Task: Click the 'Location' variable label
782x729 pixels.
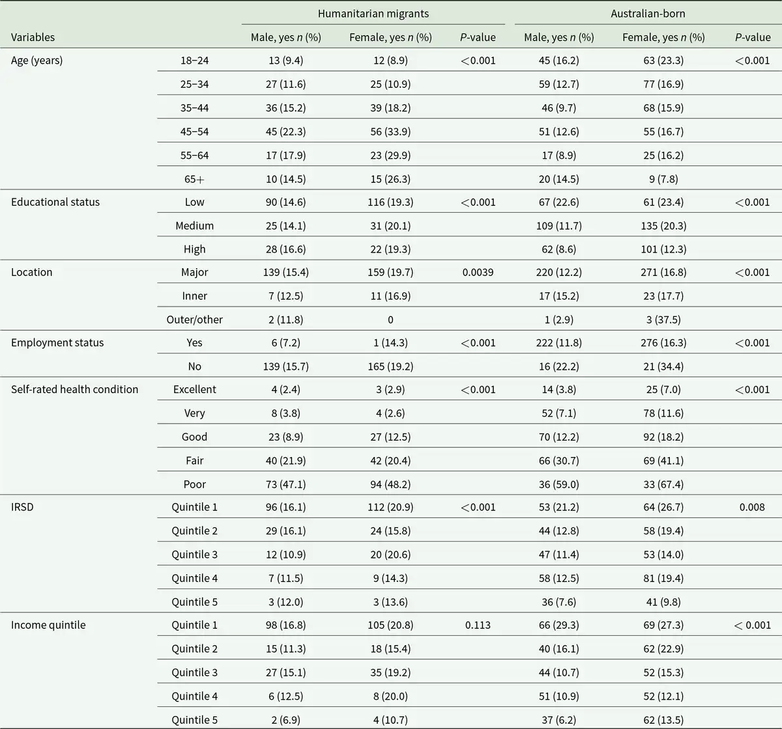Action: (x=31, y=272)
